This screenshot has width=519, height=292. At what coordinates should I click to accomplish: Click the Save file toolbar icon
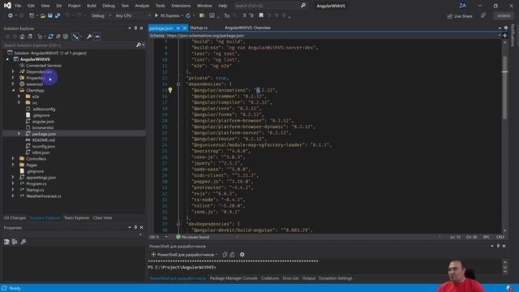[x=50, y=15]
